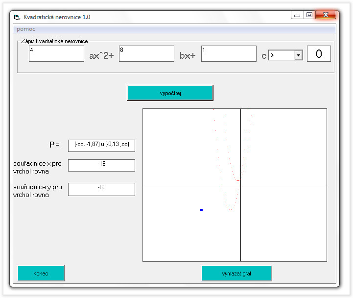The width and height of the screenshot is (353, 298).
Task: Click the vypočítej button
Action: pyautogui.click(x=170, y=93)
